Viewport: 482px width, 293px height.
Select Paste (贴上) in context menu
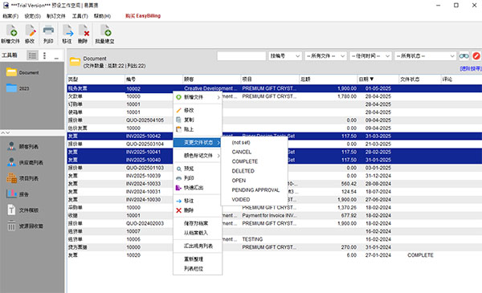pyautogui.click(x=198, y=129)
